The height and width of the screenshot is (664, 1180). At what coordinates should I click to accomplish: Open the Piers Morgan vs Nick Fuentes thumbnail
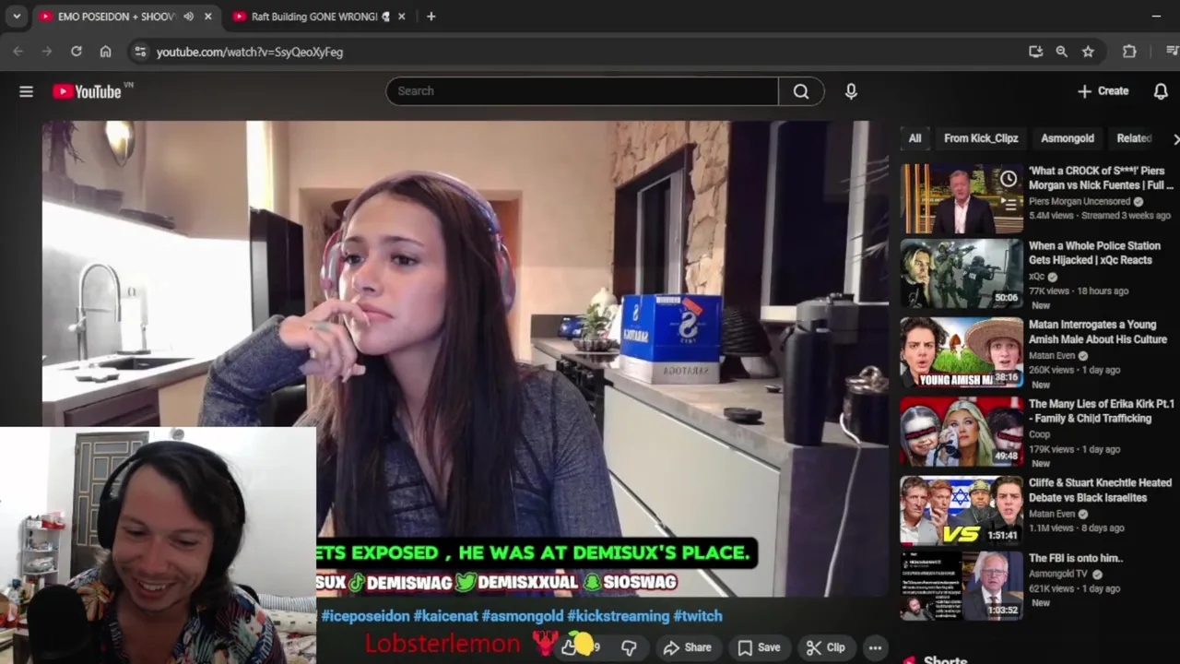tap(962, 198)
